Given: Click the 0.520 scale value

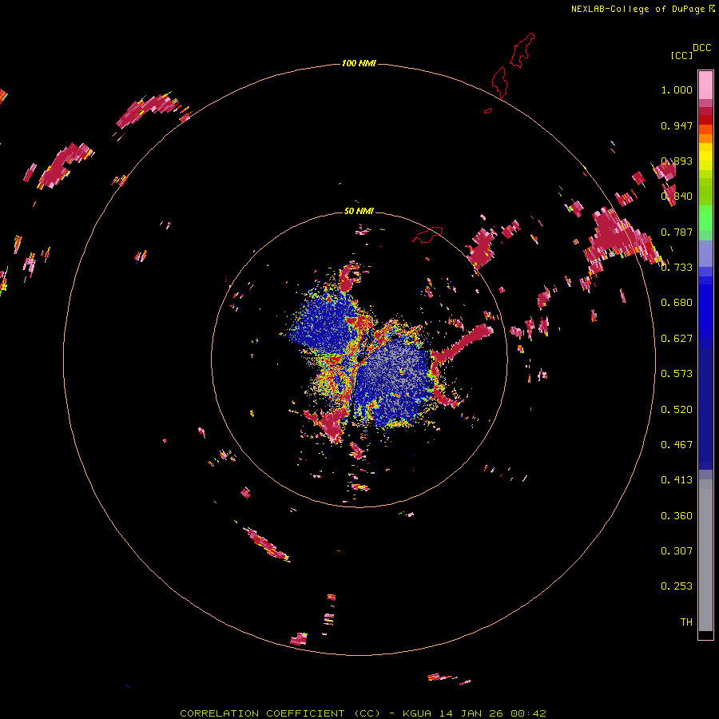Looking at the screenshot, I should (677, 410).
